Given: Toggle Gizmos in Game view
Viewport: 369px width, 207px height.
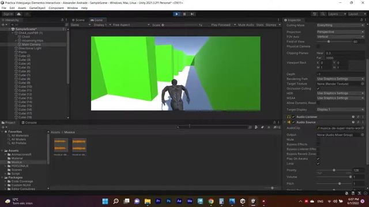Looking at the screenshot, I should click(271, 25).
